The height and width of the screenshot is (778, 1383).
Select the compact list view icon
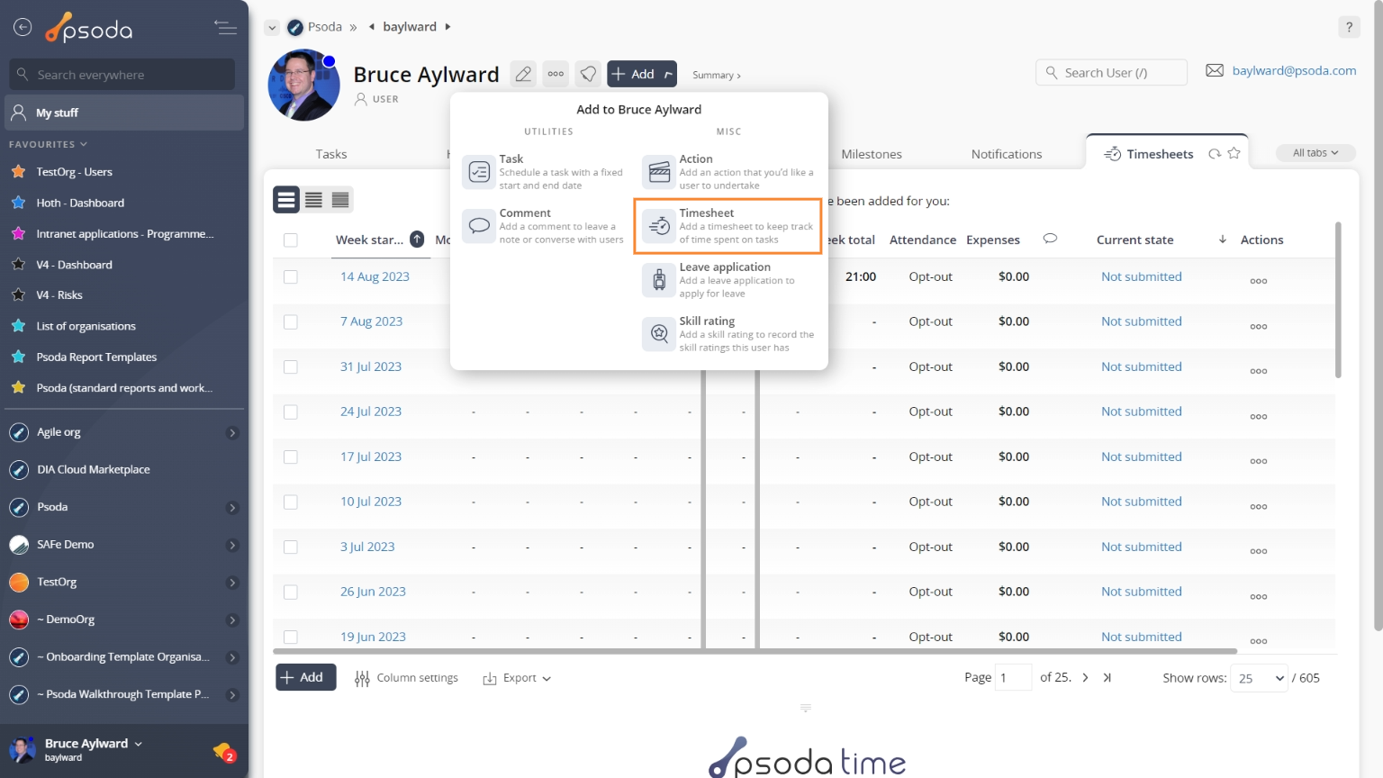[286, 200]
